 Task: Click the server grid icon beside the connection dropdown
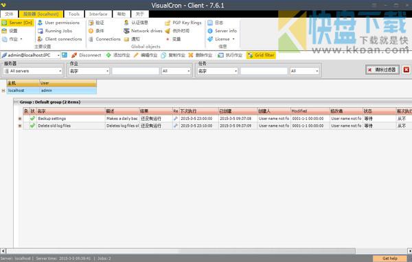(x=65, y=55)
